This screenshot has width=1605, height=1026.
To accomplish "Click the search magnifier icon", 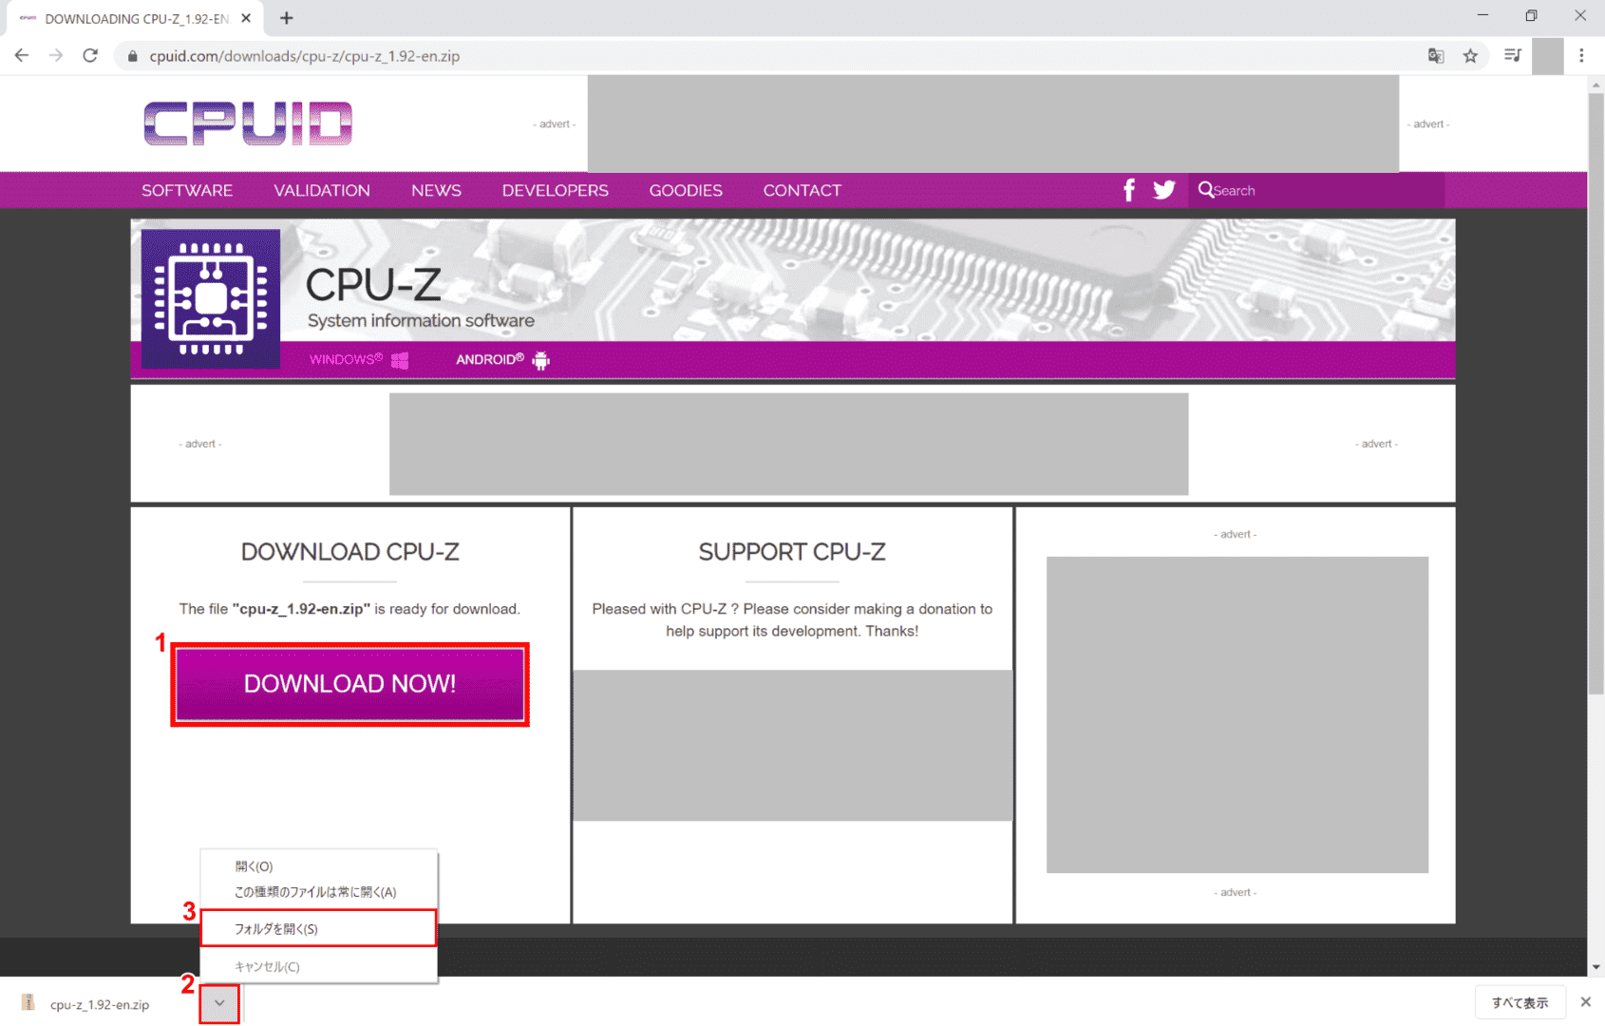I will (x=1205, y=190).
